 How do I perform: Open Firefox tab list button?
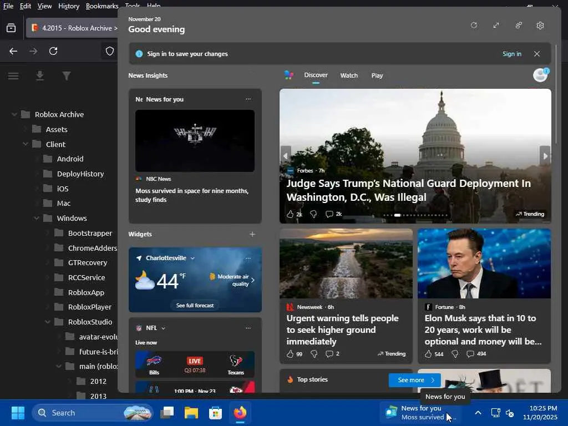(11, 28)
